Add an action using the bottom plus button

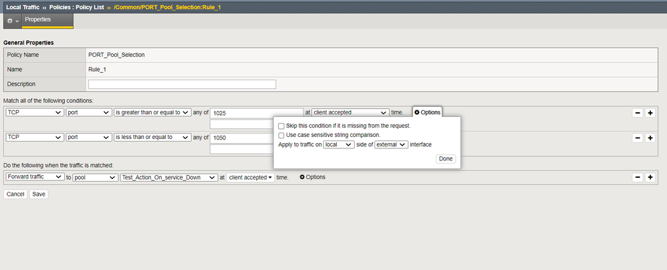[x=650, y=178]
